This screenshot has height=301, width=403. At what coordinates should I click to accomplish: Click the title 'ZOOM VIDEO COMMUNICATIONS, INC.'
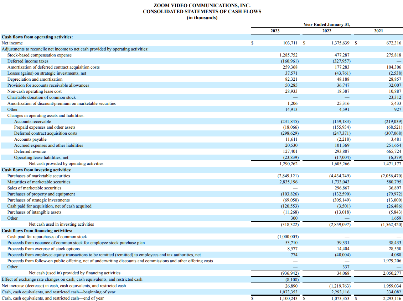click(x=202, y=5)
